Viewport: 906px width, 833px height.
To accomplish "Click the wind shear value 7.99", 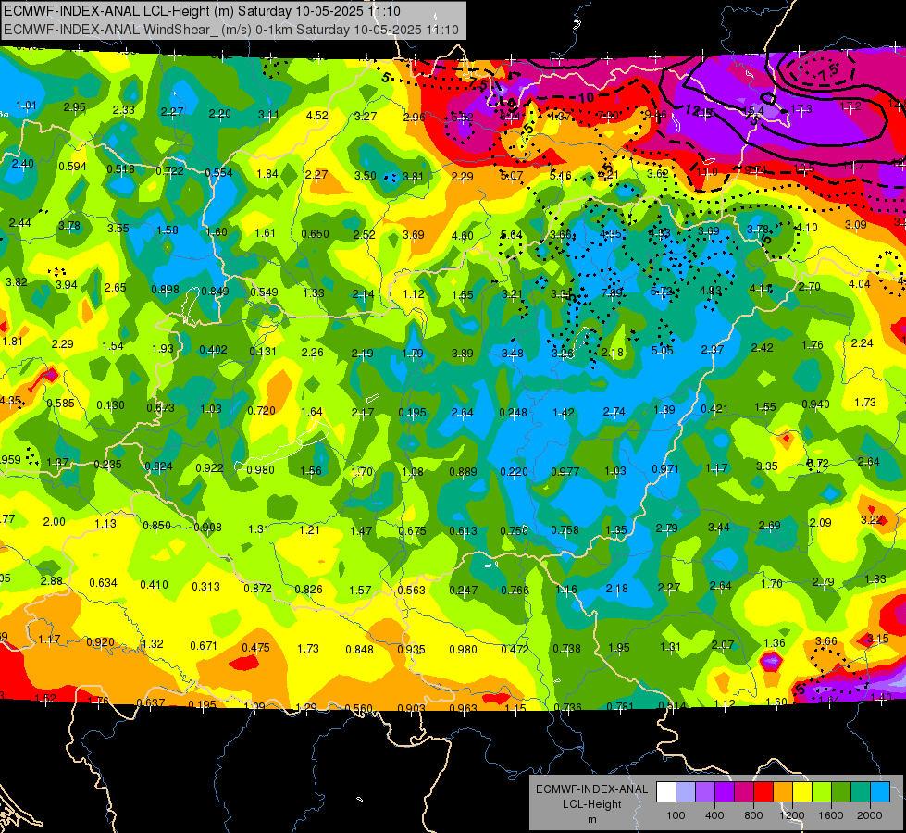I will pos(612,293).
